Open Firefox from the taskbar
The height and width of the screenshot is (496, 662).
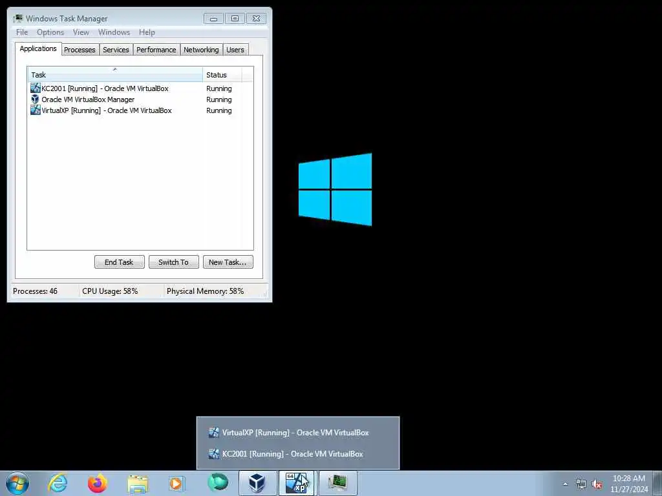coord(98,483)
